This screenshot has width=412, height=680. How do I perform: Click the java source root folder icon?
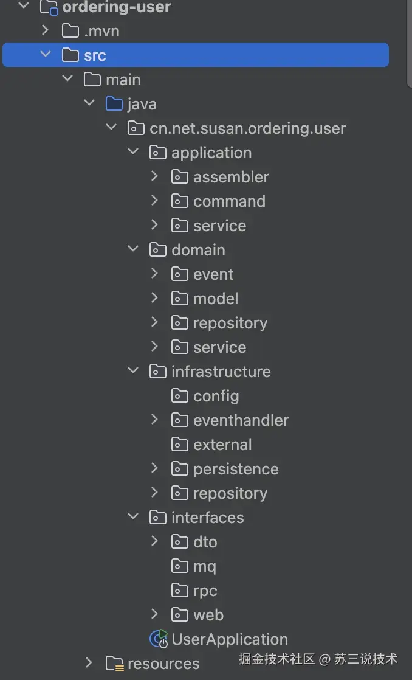(114, 104)
